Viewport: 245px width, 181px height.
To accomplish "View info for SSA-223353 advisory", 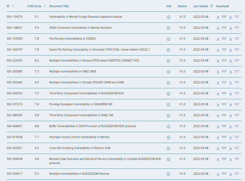I will point(168,61).
